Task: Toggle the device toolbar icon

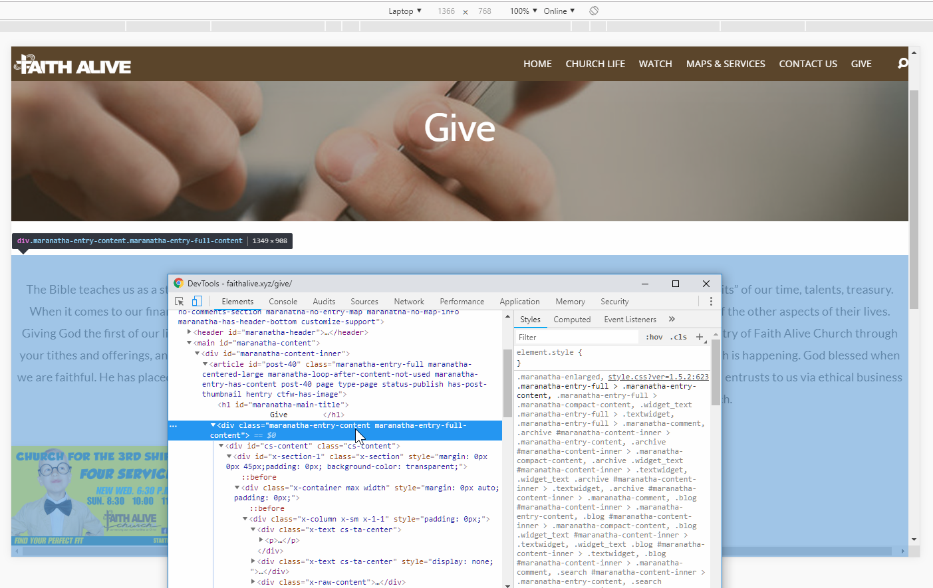Action: click(x=197, y=301)
